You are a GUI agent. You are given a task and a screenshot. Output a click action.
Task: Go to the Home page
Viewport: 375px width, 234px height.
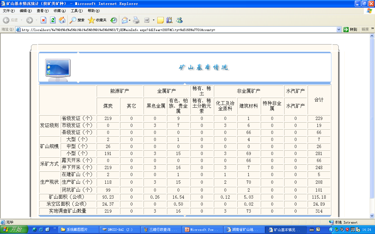tap(62, 20)
